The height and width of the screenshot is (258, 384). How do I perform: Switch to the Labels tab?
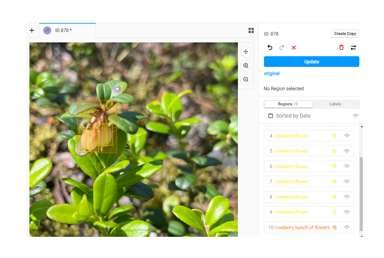(335, 104)
